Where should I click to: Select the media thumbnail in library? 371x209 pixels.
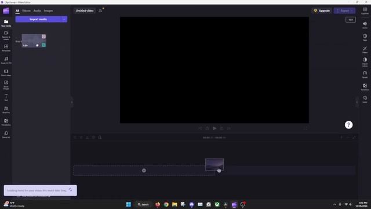(x=34, y=41)
